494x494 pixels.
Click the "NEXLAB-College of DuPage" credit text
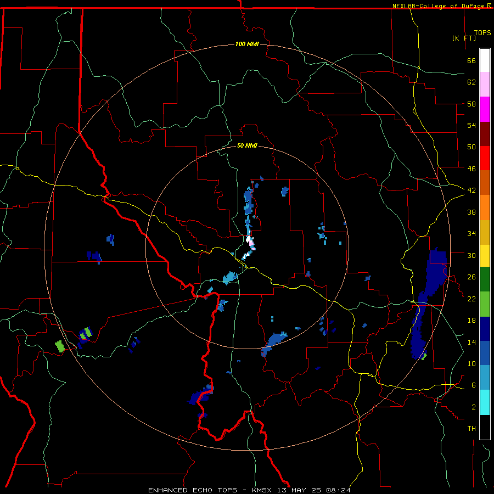(439, 6)
